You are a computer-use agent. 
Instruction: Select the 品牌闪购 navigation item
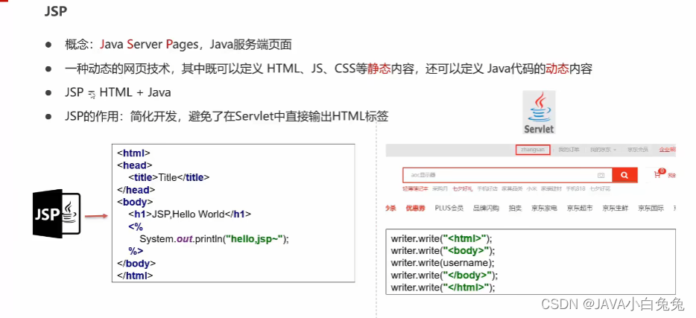pyautogui.click(x=486, y=208)
